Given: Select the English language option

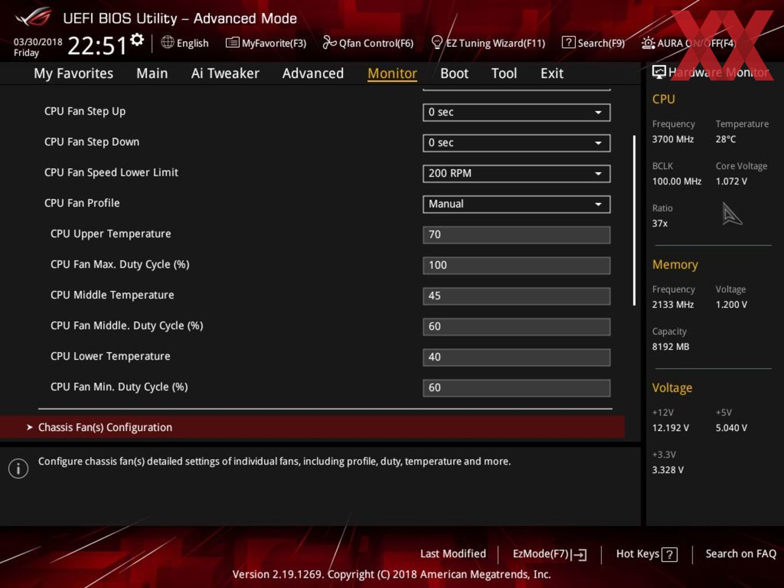Looking at the screenshot, I should [x=193, y=43].
